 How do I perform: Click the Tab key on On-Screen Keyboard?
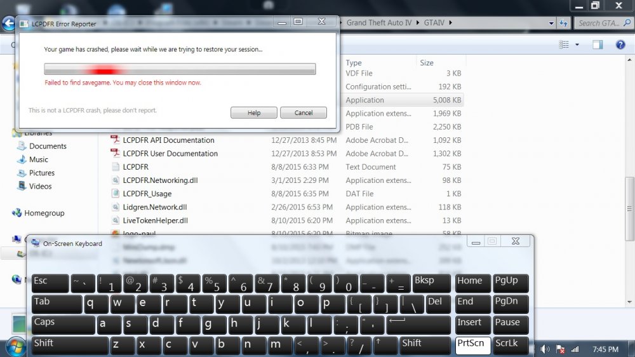57,304
